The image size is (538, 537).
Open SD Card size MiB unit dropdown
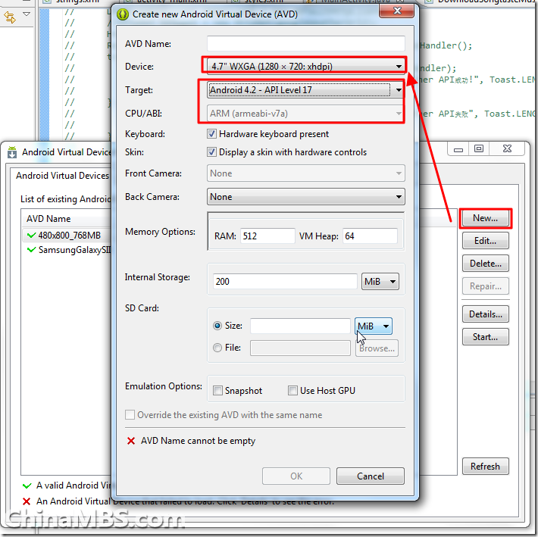tap(374, 326)
